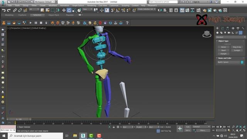Click the red sphere toolbar icon
Image resolution: width=247 pixels, height=139 pixels.
(100, 23)
